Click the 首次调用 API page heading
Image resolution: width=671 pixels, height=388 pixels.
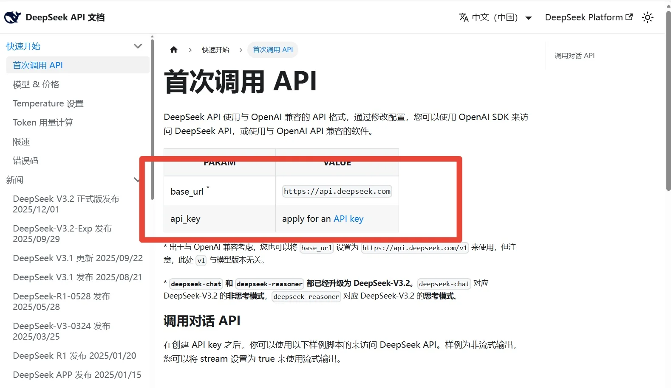click(x=241, y=81)
